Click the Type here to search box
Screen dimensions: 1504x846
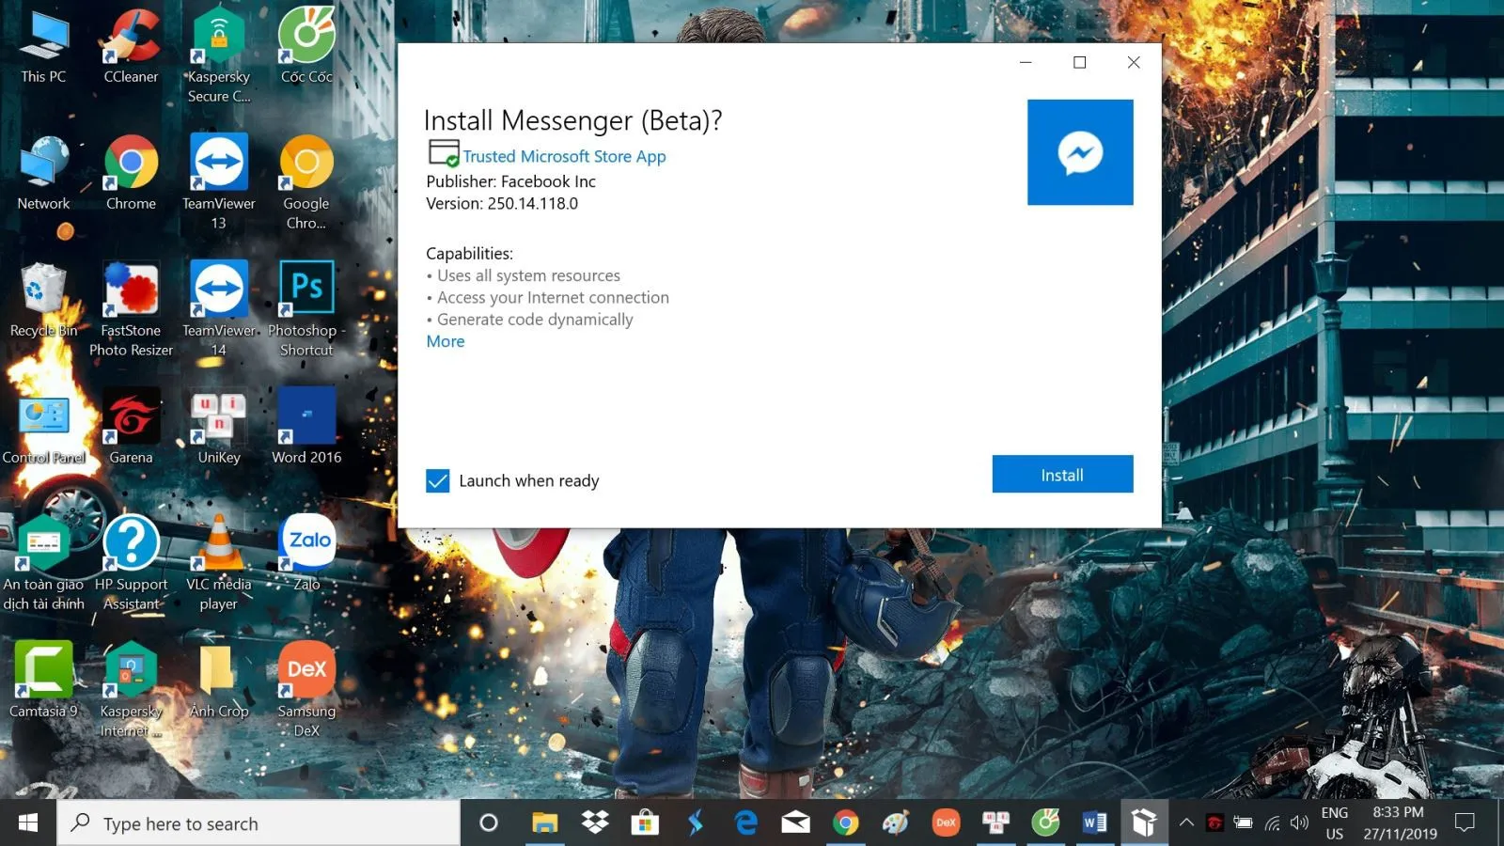point(258,823)
